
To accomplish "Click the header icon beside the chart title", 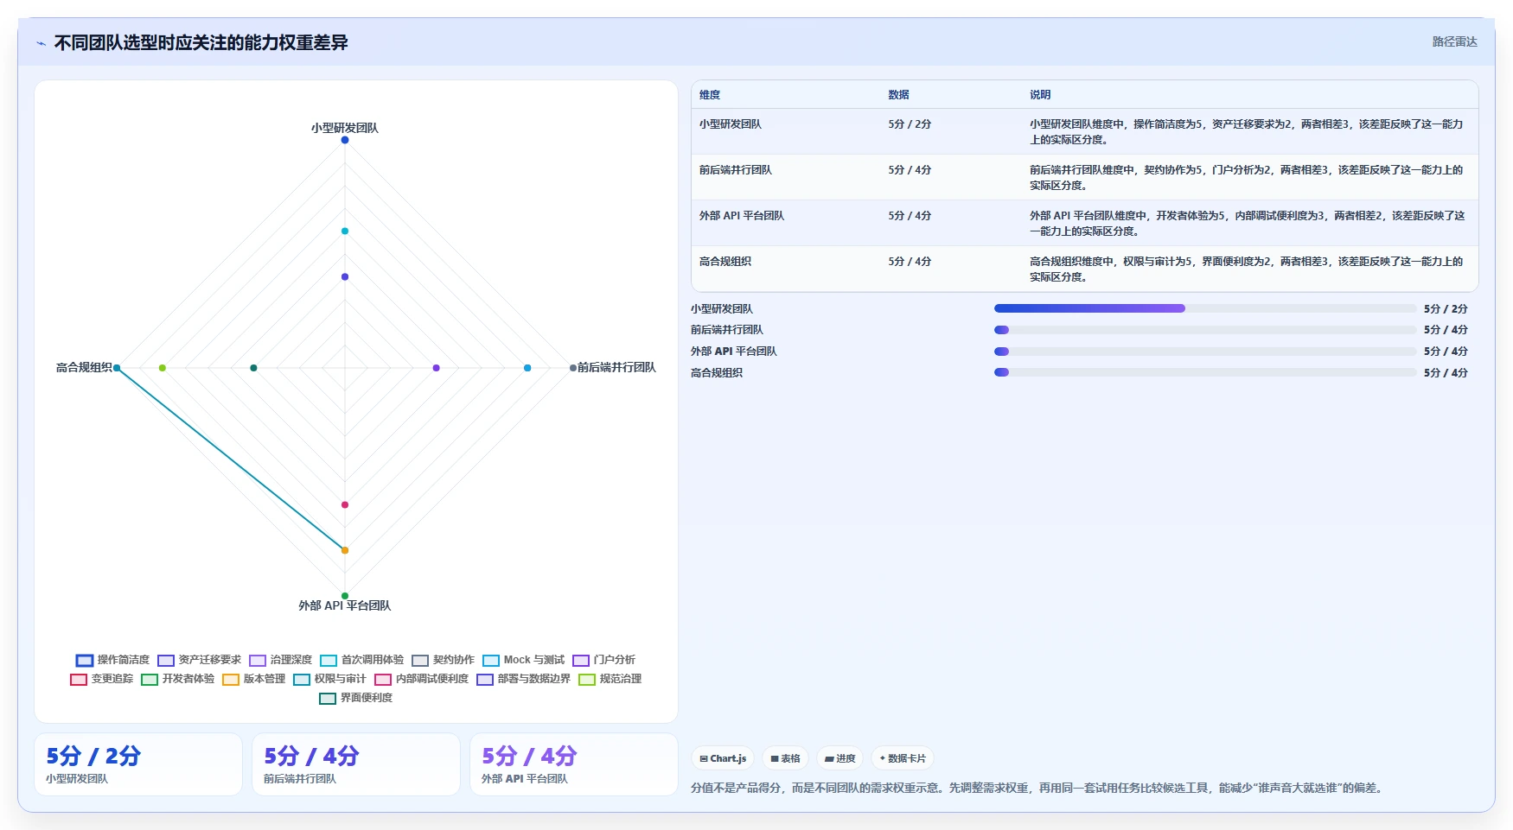I will point(41,43).
